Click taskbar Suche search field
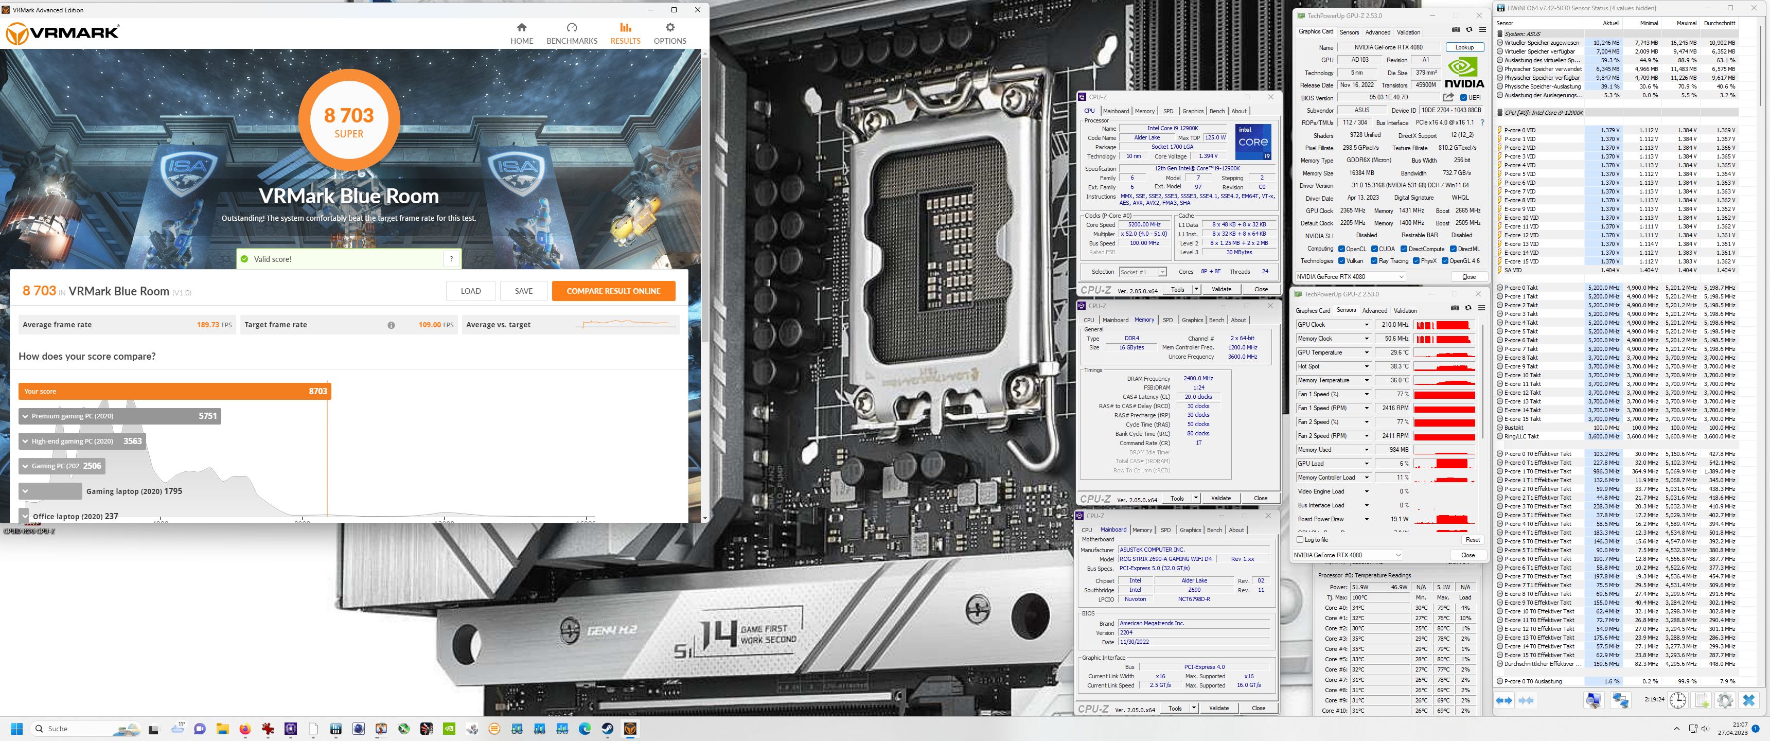 (x=86, y=729)
